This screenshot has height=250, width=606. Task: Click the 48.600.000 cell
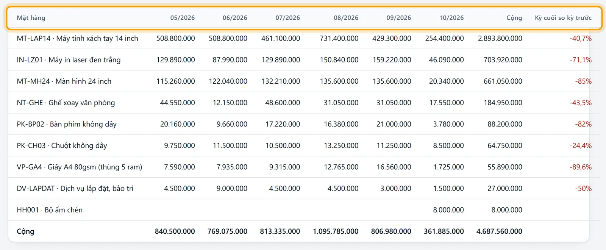click(283, 103)
